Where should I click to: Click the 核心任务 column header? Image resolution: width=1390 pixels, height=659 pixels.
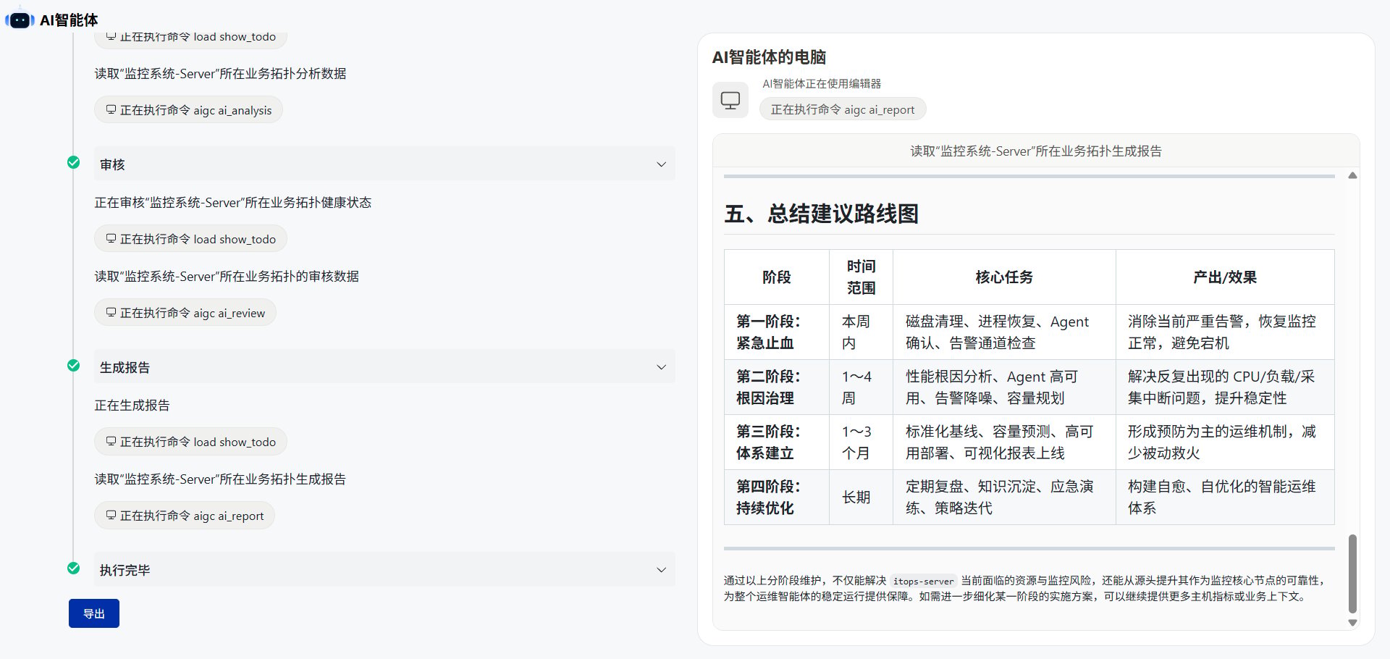pos(1004,277)
